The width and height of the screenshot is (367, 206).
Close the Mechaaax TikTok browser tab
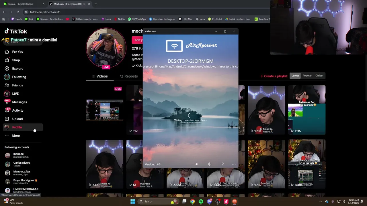[x=89, y=4]
